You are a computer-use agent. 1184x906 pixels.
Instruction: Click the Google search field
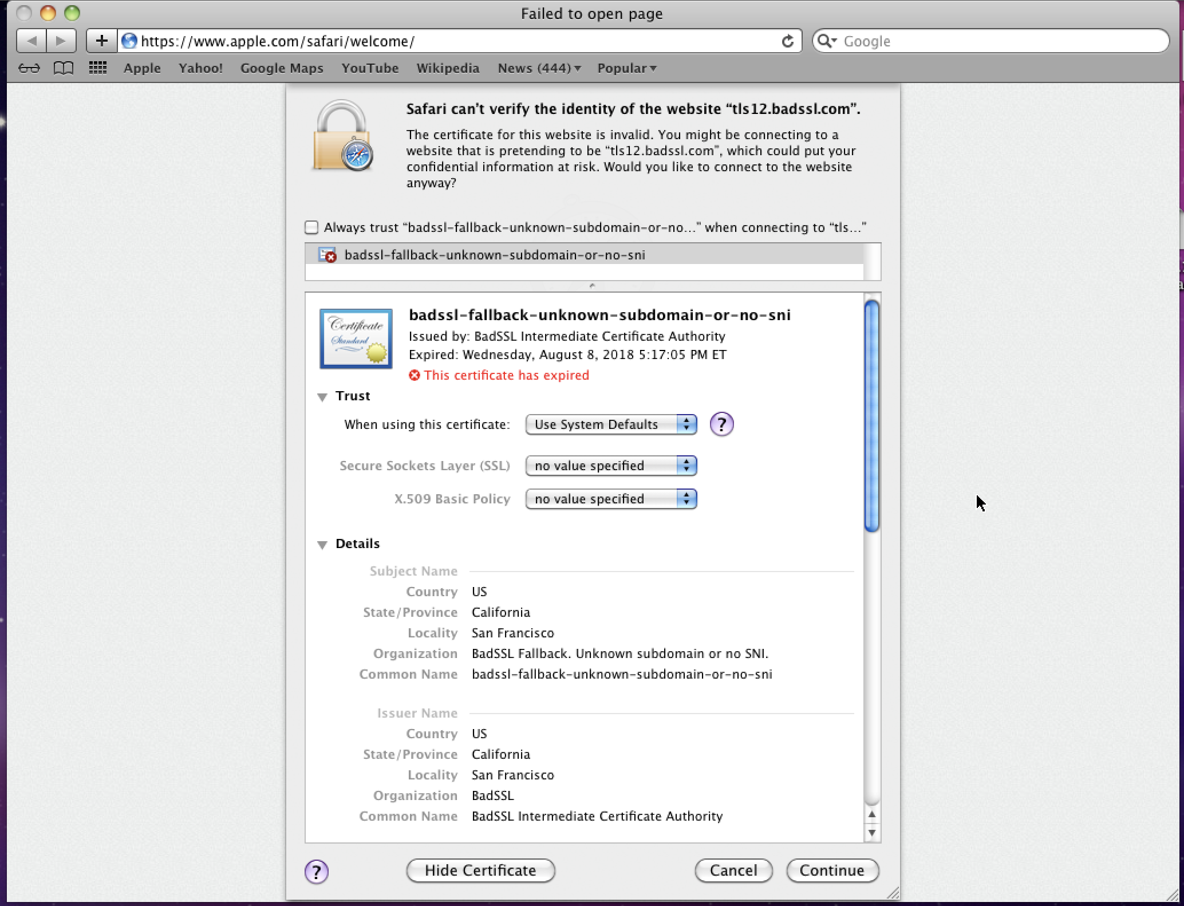(x=990, y=41)
